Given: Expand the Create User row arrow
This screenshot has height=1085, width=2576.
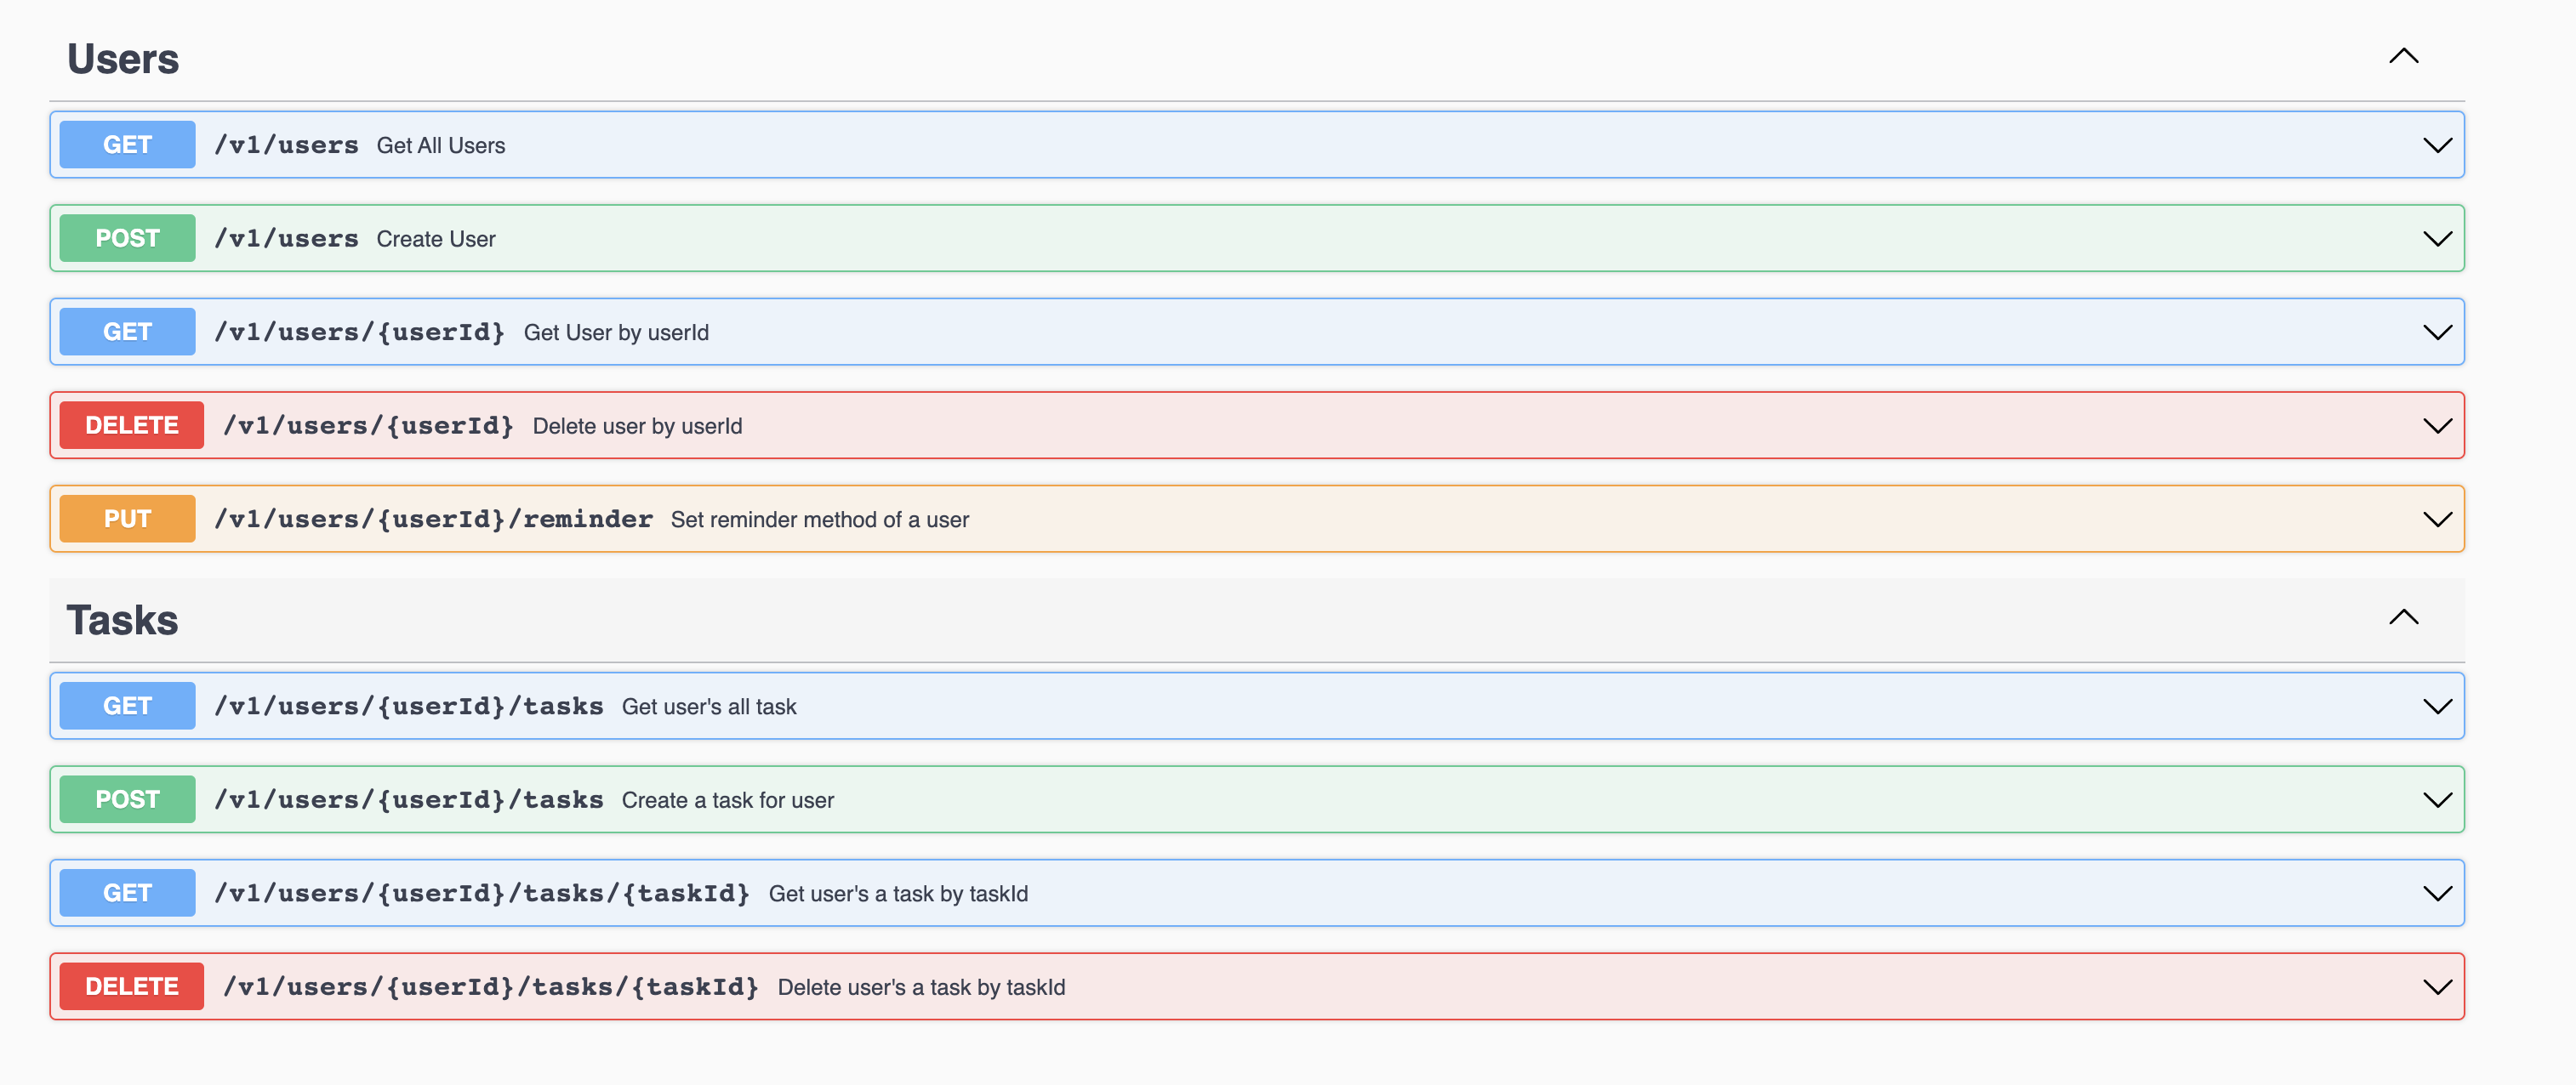Looking at the screenshot, I should click(x=2437, y=239).
